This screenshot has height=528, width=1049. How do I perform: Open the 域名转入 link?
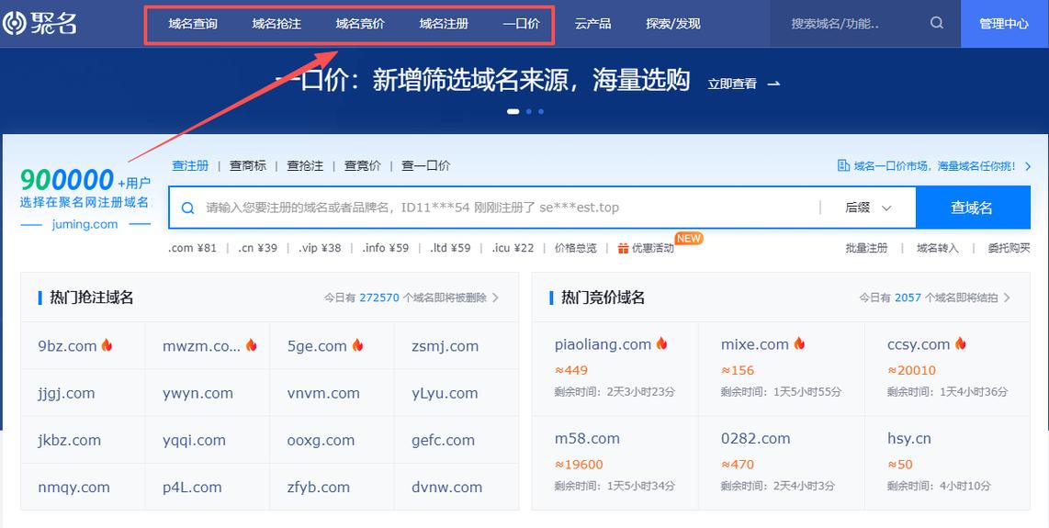click(937, 248)
